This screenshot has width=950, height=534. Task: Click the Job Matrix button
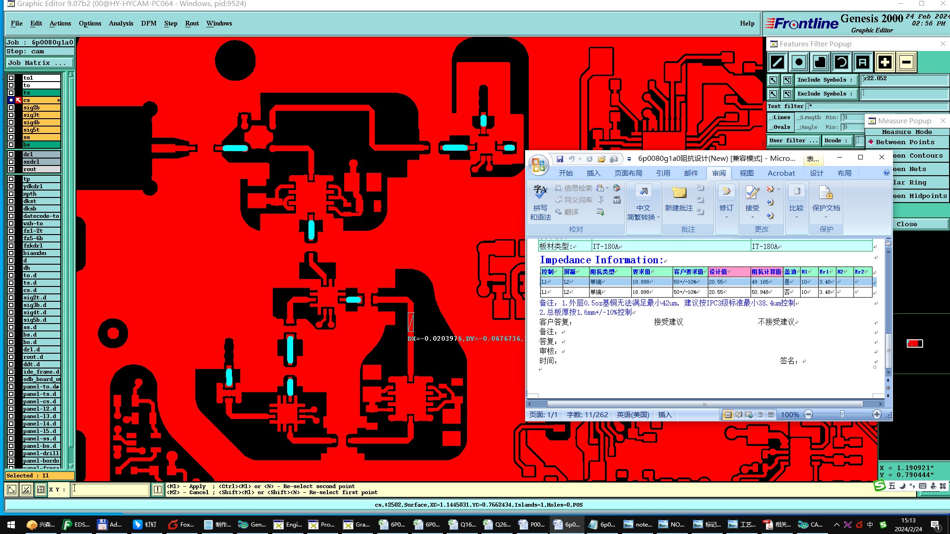[x=39, y=63]
